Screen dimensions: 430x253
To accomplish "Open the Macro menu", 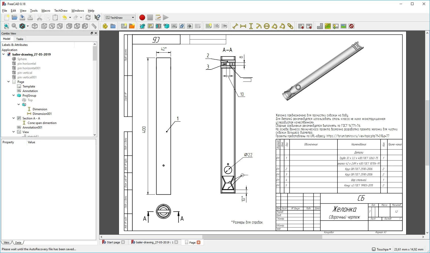I will point(46,11).
